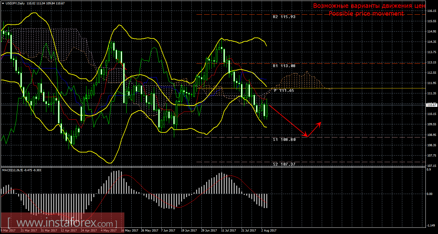This screenshot has height=234, width=438.
Task: Click the OHLC values 110.02 111.04 109.84 110.67
Action: point(46,3)
